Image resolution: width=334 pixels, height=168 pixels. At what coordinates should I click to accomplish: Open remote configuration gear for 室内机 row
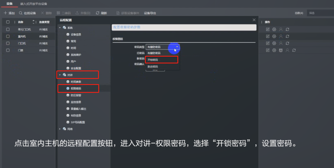point(274,36)
